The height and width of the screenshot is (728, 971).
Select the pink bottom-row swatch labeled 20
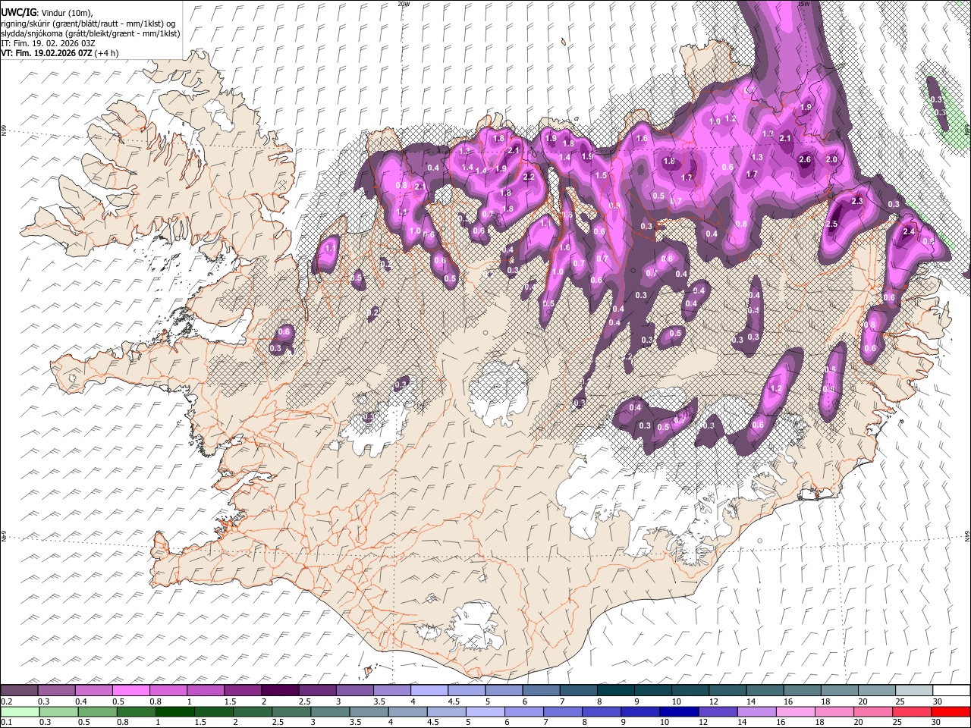(x=872, y=711)
